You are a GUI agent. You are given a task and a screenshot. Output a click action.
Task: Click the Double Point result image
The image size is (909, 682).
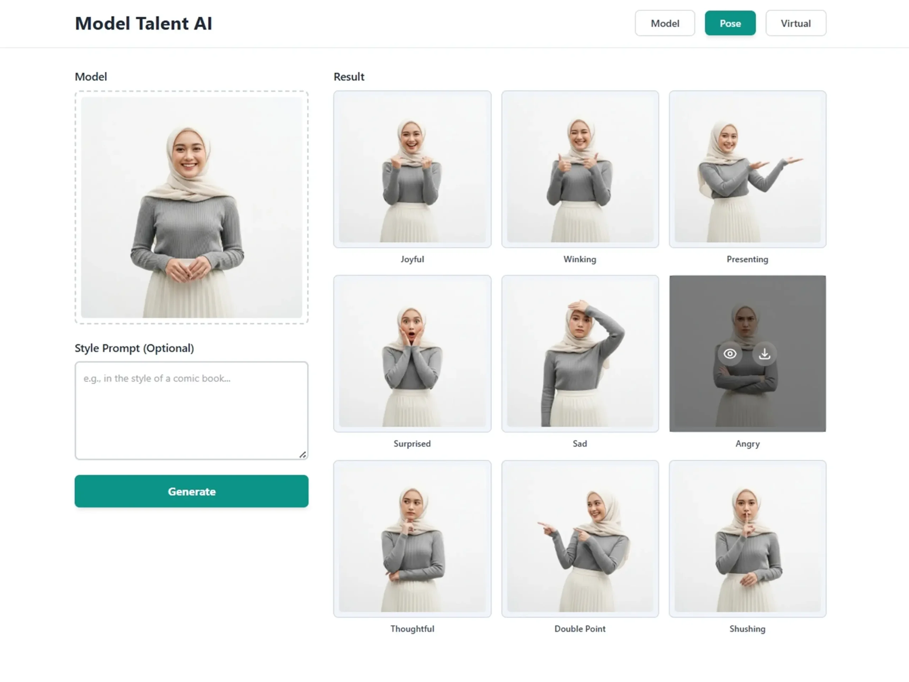coord(580,538)
